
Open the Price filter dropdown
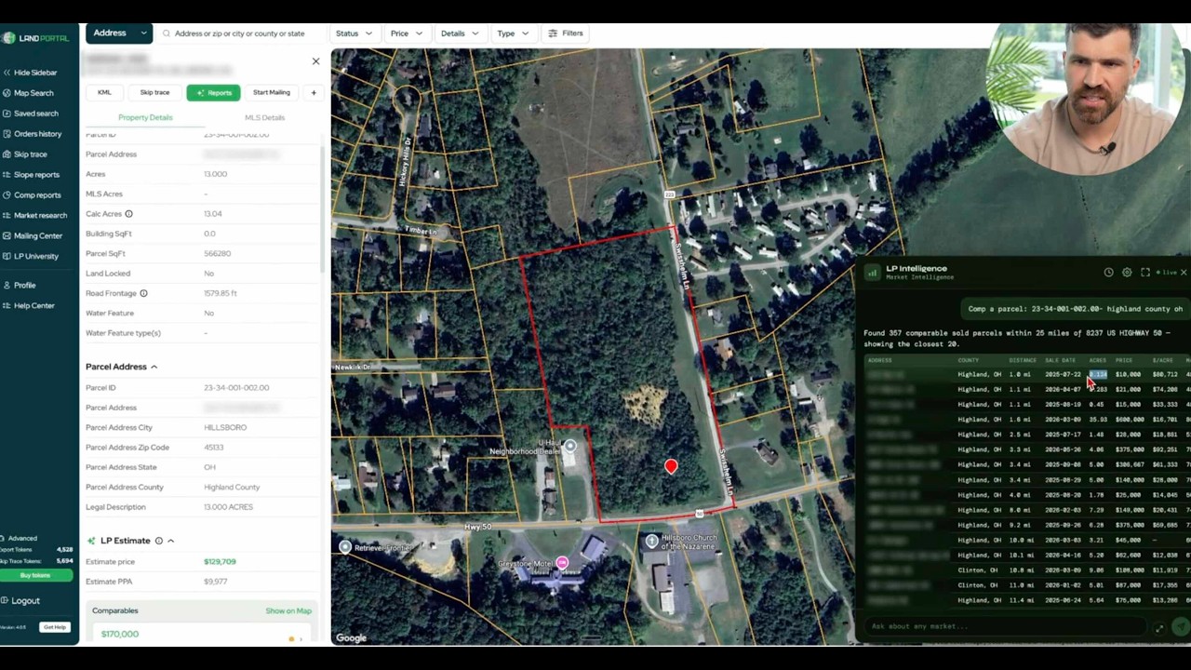coord(407,33)
